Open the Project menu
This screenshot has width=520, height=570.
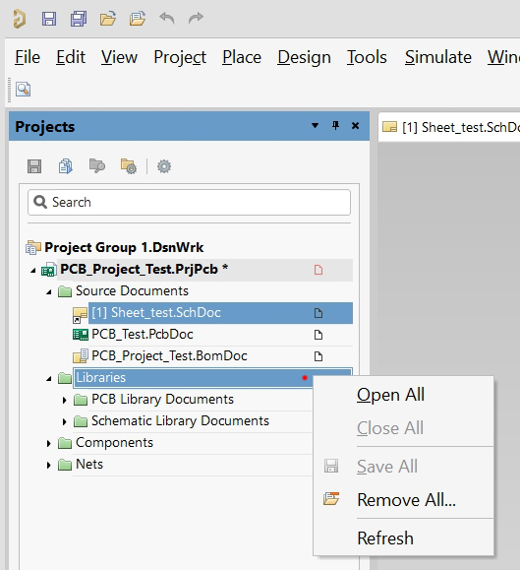pos(180,57)
